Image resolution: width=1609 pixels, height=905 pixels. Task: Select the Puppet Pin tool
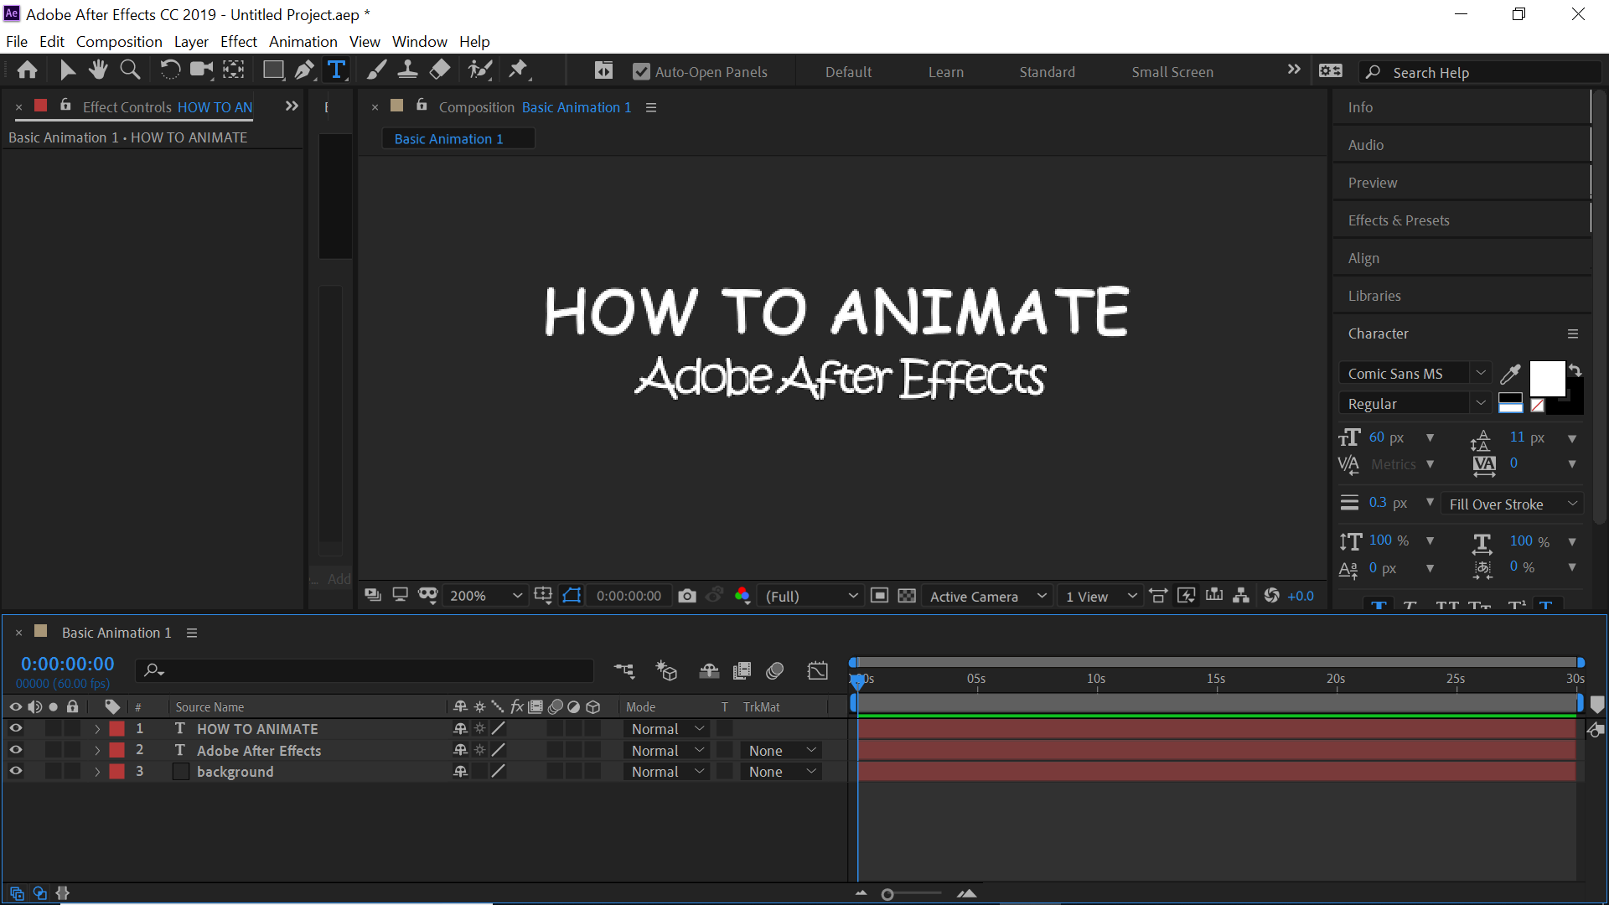tap(519, 70)
